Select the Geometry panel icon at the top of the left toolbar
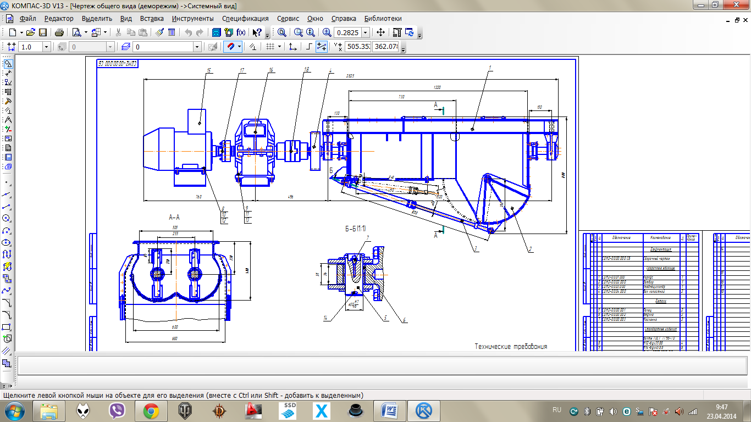 coord(8,64)
